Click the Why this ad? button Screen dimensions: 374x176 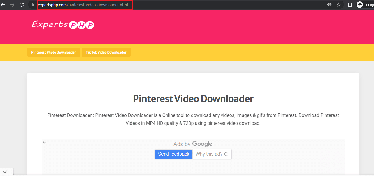coord(212,154)
